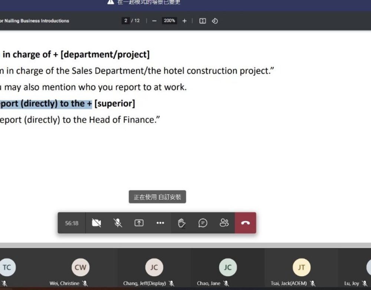The width and height of the screenshot is (371, 290).
Task: Raise your hand in the meeting
Action: tap(181, 223)
